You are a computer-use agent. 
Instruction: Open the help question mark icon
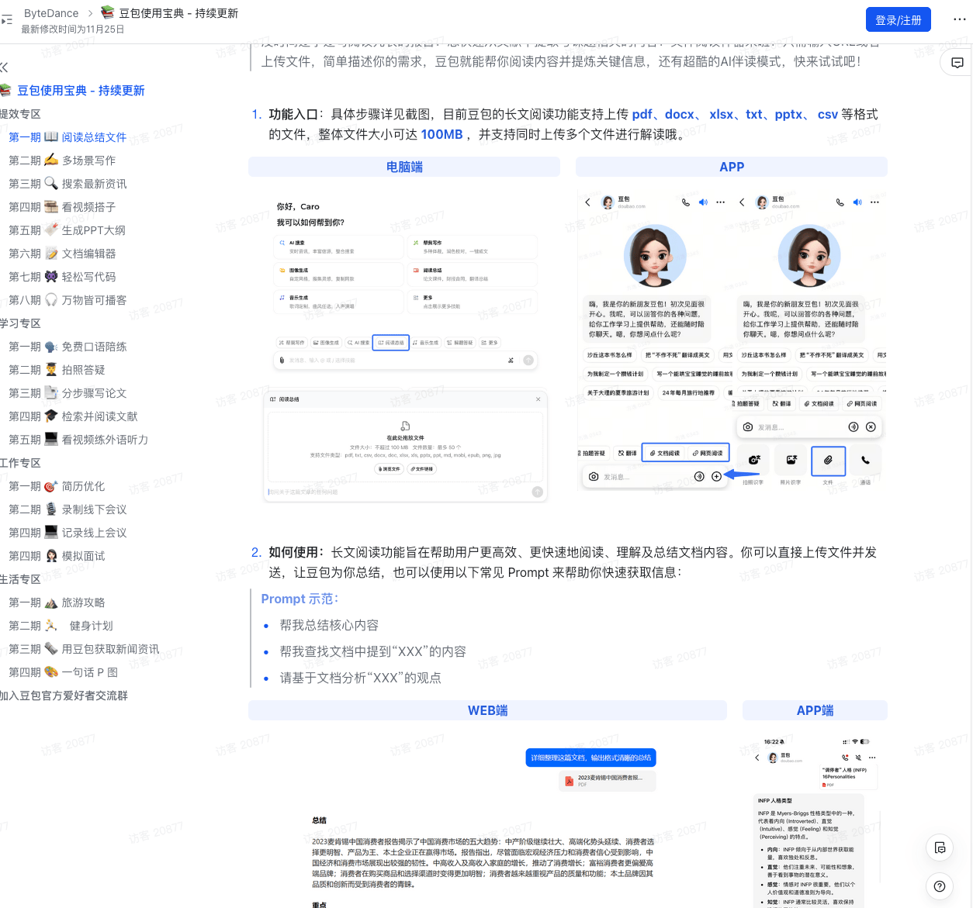pyautogui.click(x=940, y=886)
